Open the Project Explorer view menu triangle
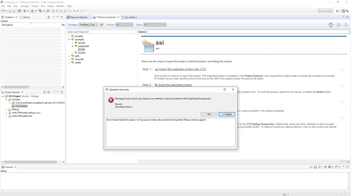 coord(54,92)
